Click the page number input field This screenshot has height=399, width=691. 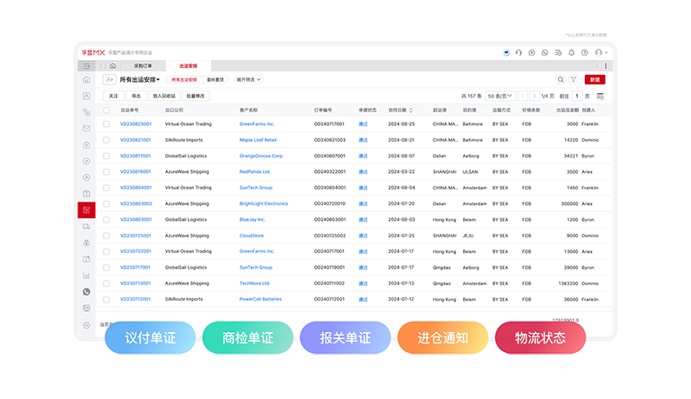[577, 96]
